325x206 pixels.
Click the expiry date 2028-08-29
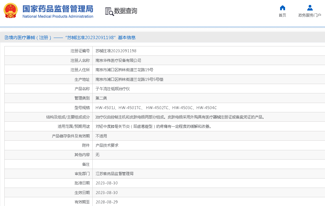click(107, 202)
